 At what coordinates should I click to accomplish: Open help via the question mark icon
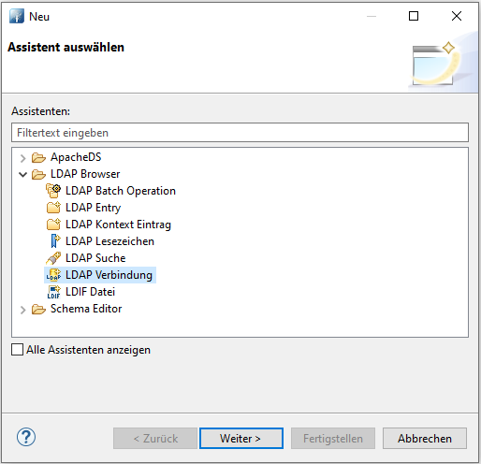click(x=26, y=437)
